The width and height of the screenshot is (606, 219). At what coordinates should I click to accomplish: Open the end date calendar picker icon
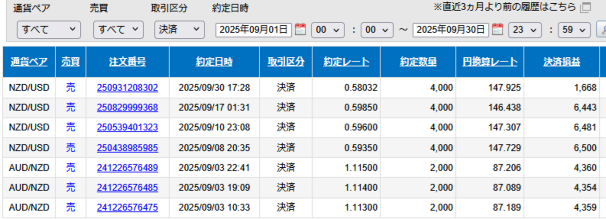click(x=498, y=30)
